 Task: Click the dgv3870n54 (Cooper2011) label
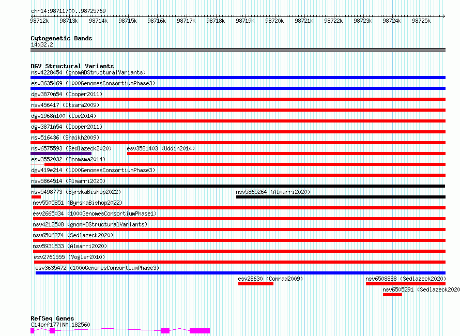coord(67,94)
